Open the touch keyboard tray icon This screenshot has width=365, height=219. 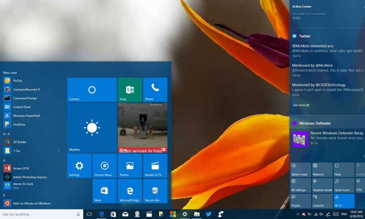[336, 214]
